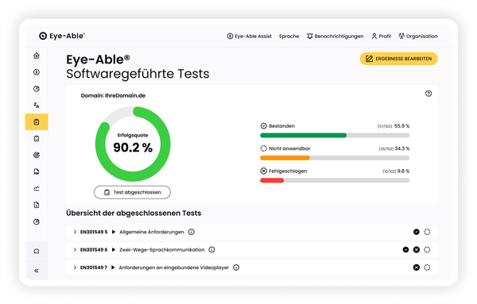Open the Sprache menu
Viewport: 477px width, 304px height.
289,37
